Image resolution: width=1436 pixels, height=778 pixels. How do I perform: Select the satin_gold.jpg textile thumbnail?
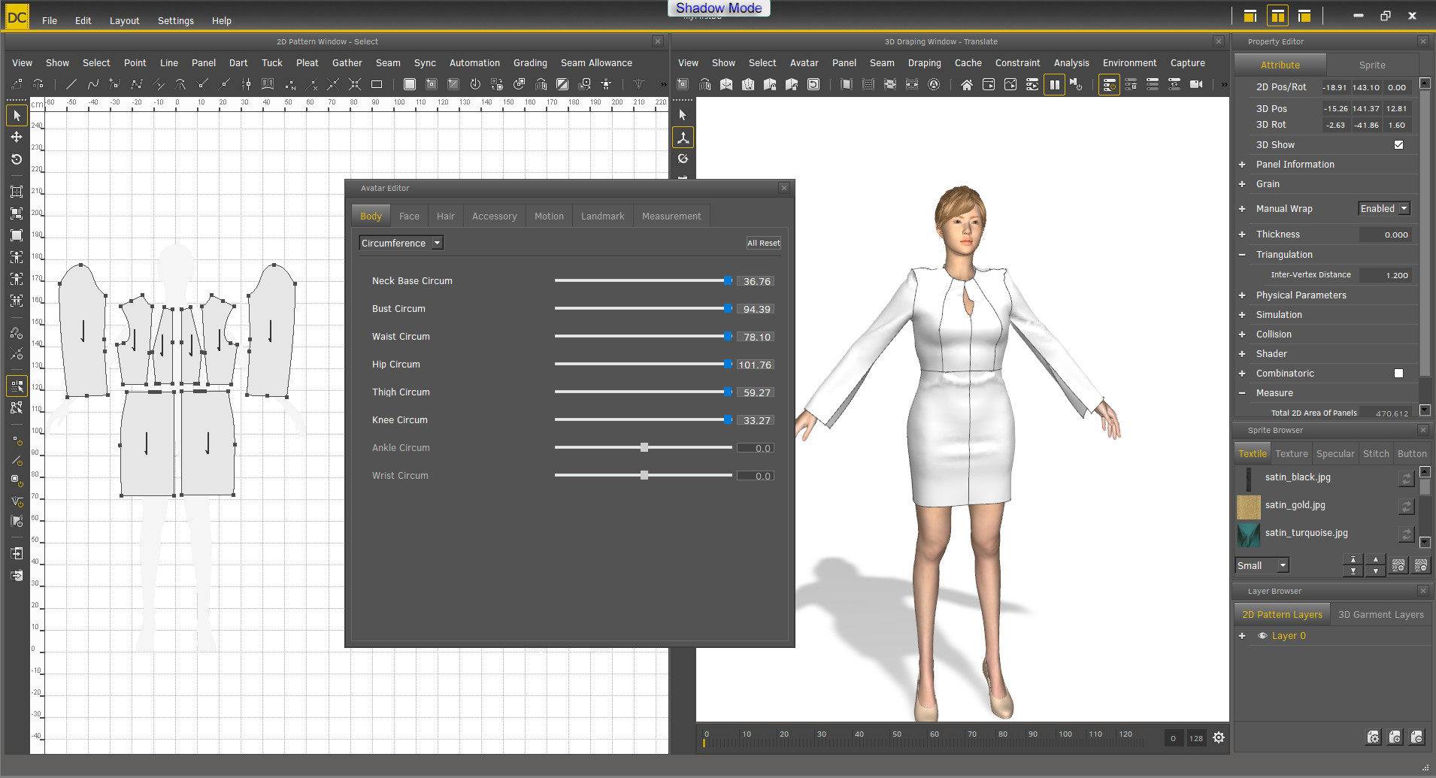click(1249, 506)
